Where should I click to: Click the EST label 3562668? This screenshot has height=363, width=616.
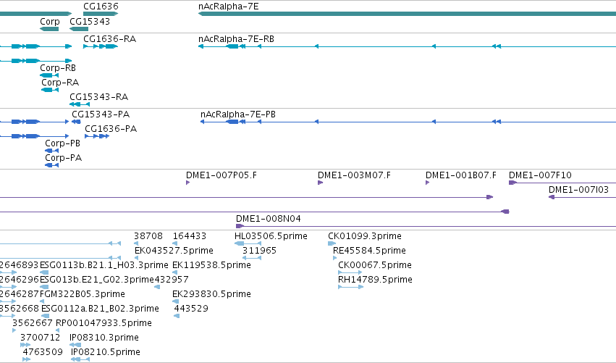coord(20,309)
